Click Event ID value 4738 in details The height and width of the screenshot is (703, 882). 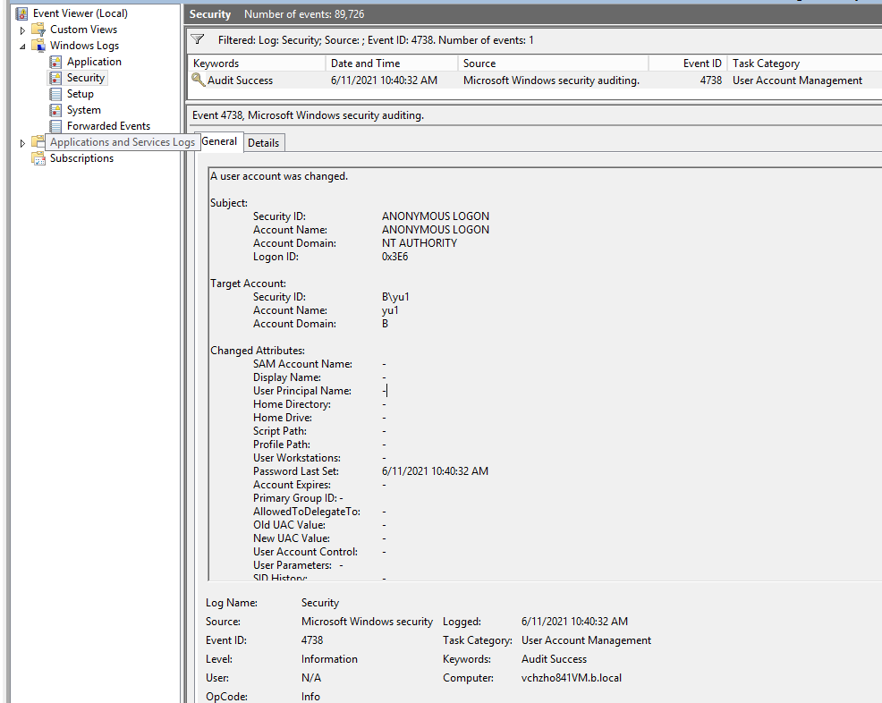[x=312, y=640]
